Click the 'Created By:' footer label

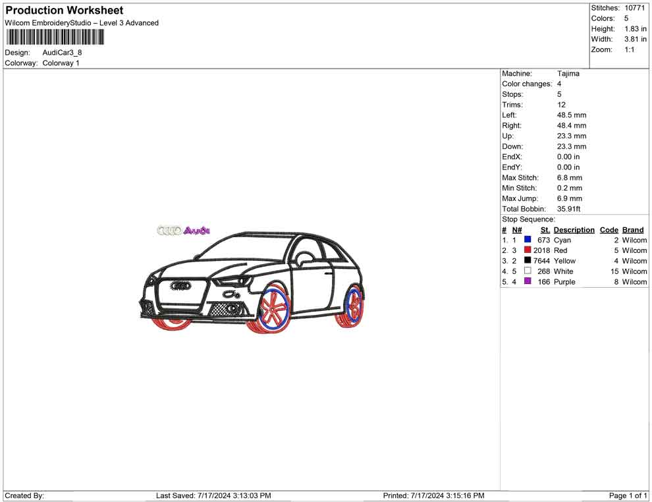click(24, 496)
